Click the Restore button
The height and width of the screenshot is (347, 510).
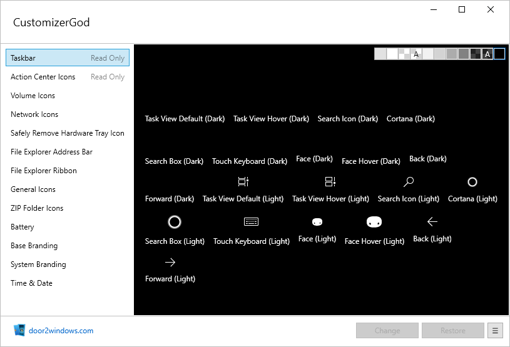click(x=453, y=331)
